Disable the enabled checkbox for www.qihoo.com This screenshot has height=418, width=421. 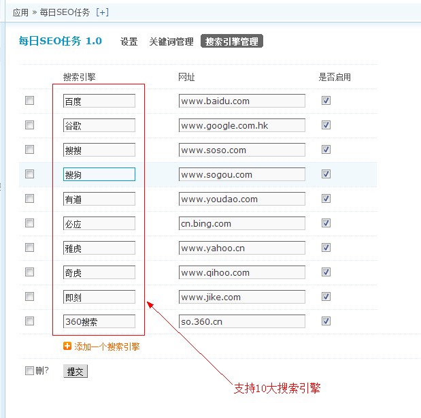(326, 272)
